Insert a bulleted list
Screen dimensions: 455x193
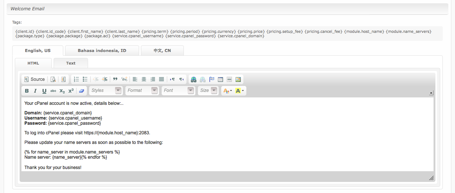click(x=85, y=79)
